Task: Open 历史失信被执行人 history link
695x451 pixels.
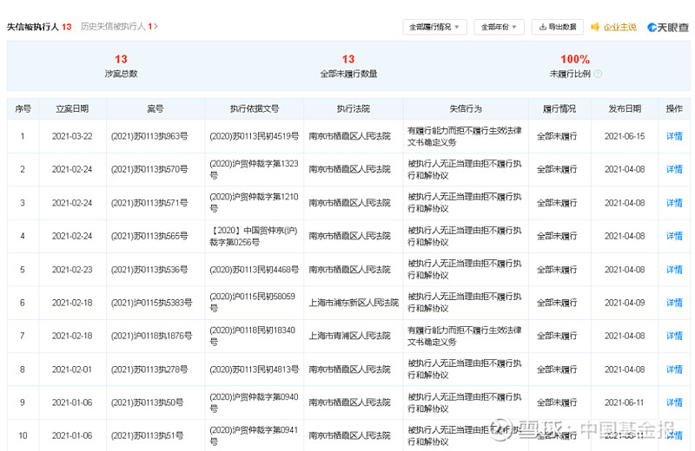Action: coord(119,27)
